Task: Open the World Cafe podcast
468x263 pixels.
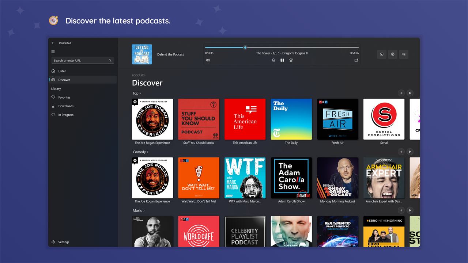Action: 199,231
